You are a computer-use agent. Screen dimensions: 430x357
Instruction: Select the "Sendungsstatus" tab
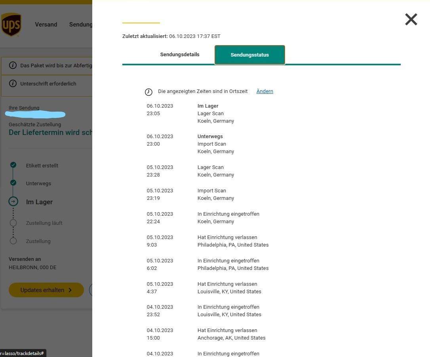249,55
